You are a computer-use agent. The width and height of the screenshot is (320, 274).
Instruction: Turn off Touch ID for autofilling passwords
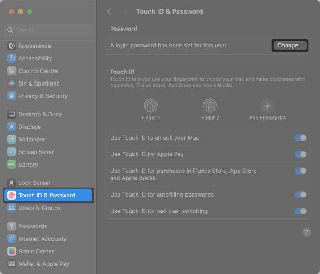(x=301, y=194)
